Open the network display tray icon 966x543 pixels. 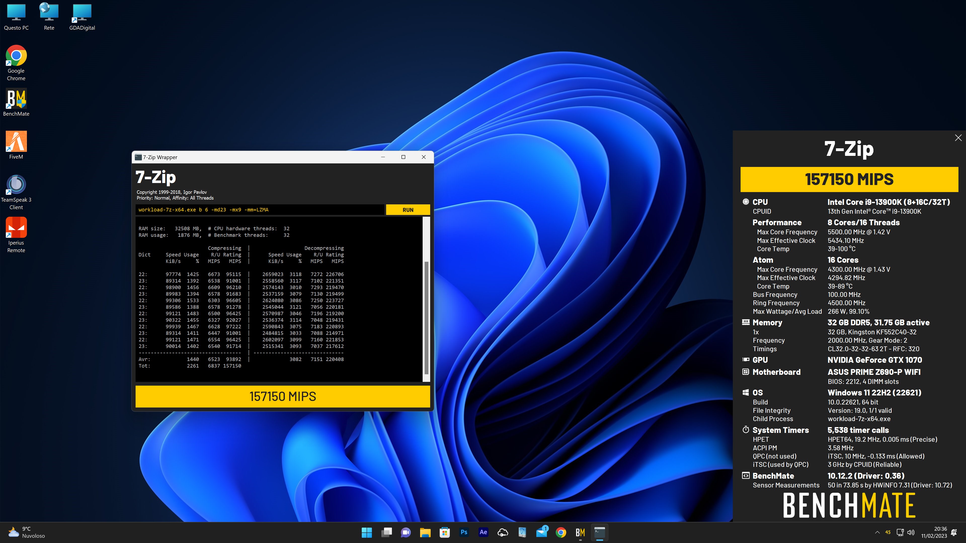pyautogui.click(x=900, y=532)
